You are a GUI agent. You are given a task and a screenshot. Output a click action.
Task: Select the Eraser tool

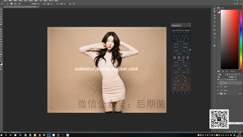click(1, 34)
